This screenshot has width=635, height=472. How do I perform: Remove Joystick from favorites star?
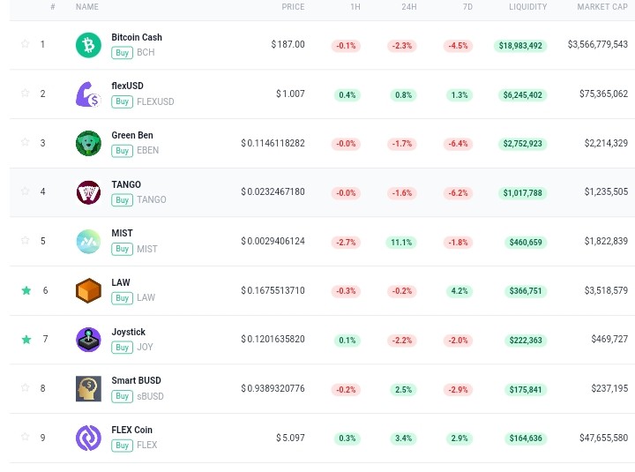pos(26,340)
